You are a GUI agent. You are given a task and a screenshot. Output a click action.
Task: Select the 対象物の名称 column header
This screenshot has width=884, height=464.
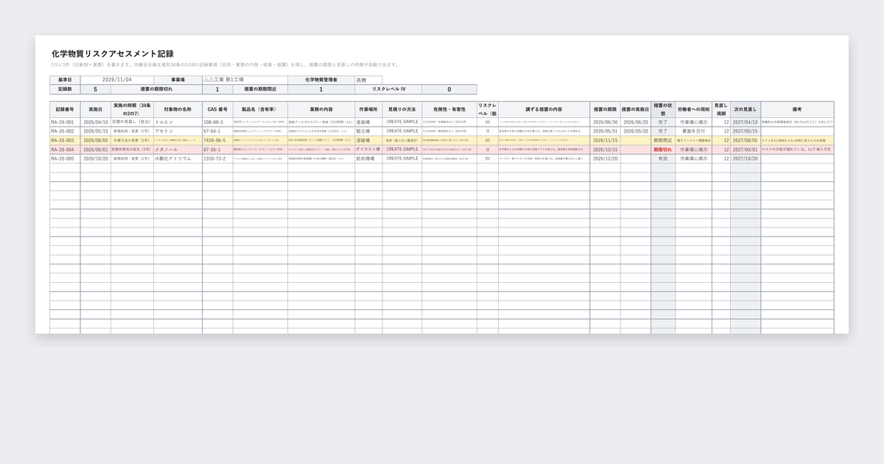[x=178, y=109]
